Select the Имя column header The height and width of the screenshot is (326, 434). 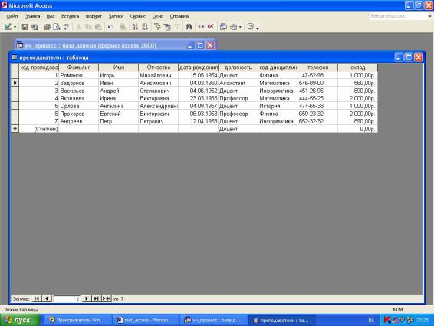click(x=118, y=68)
